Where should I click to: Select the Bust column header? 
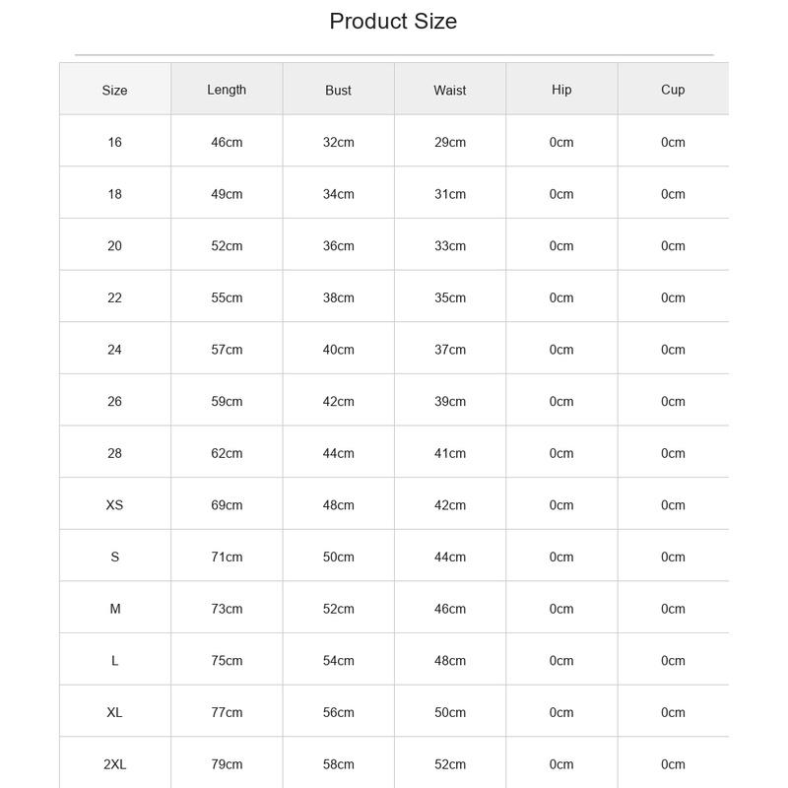[x=338, y=91]
